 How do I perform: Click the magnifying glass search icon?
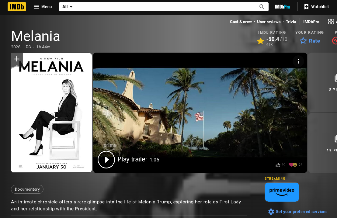click(x=262, y=7)
